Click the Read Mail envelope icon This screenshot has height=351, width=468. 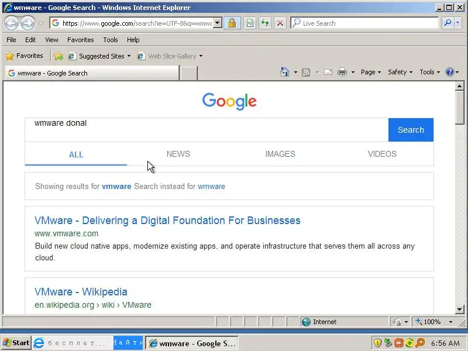click(x=328, y=72)
